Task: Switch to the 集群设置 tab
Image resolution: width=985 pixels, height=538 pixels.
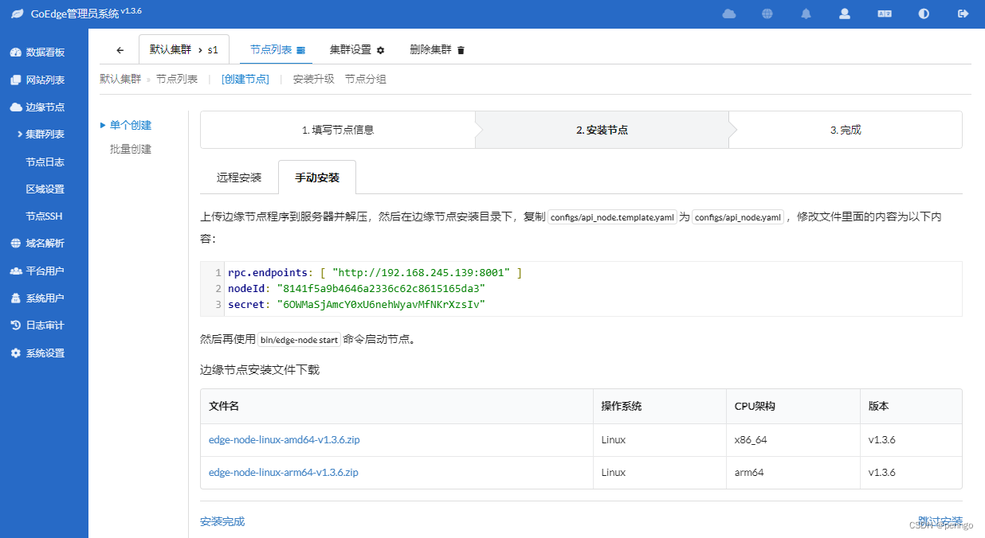Action: (x=357, y=49)
